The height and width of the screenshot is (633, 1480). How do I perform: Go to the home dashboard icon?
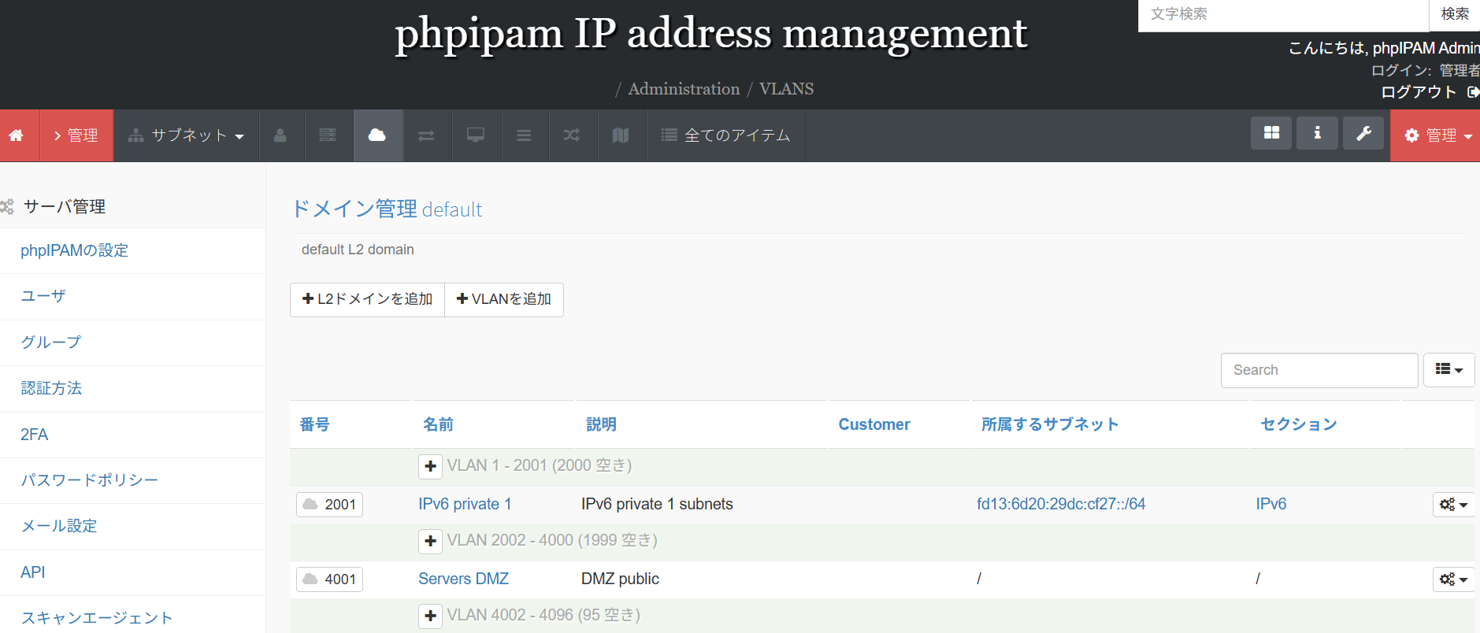[16, 135]
